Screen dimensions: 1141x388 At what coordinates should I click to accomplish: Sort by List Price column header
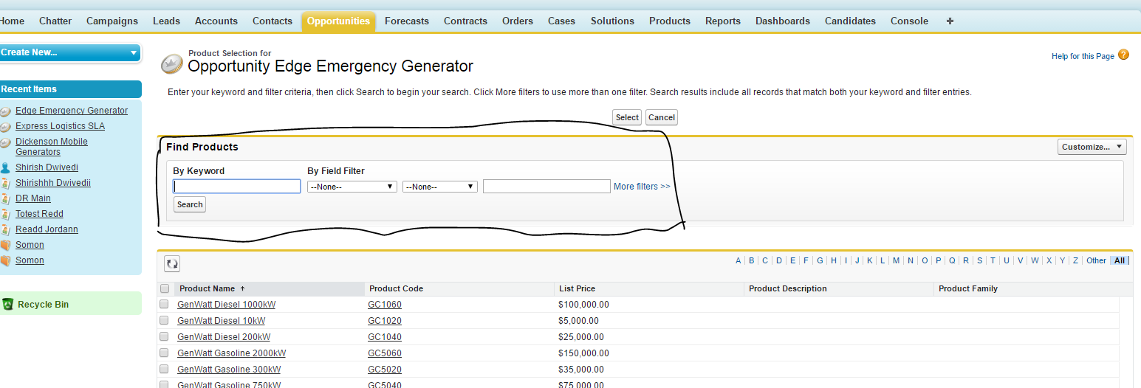[x=577, y=288]
